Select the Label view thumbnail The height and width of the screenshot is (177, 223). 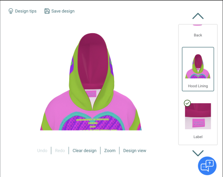[198, 116]
